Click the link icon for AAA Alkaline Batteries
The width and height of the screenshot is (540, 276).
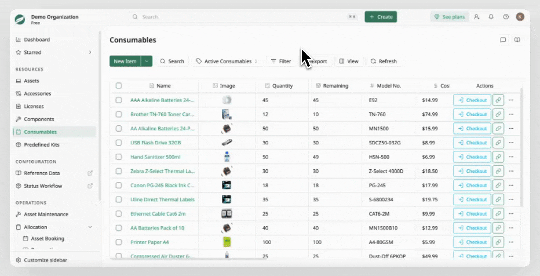coord(498,100)
